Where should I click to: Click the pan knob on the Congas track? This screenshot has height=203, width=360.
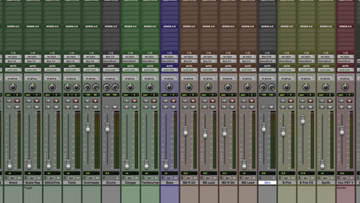[130, 87]
